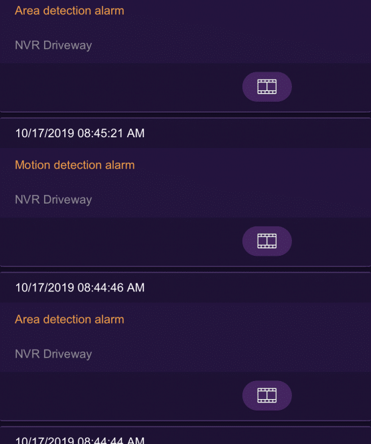Tap NVR Driveway under the 08:44:46 alarm
Screen dimensions: 371x444
tap(54, 354)
